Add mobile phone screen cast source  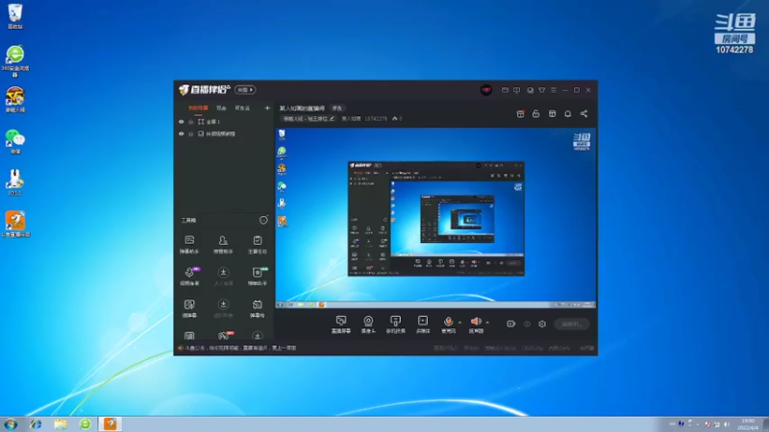click(395, 324)
